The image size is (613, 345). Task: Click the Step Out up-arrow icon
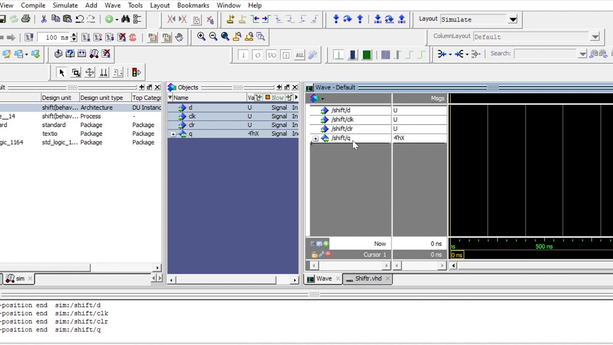tap(360, 19)
